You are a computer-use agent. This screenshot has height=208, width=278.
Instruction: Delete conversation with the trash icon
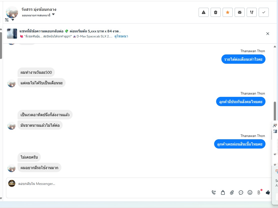click(216, 12)
